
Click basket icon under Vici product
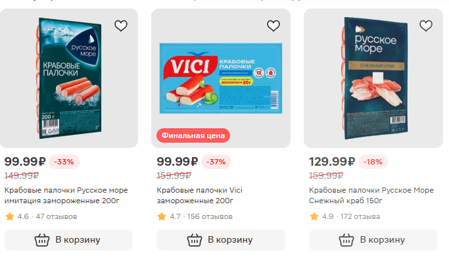click(x=195, y=240)
